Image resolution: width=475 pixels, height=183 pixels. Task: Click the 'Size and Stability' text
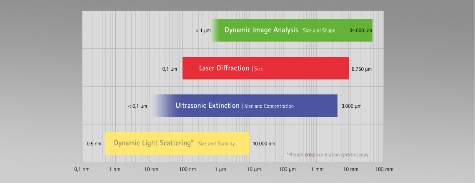click(x=216, y=143)
